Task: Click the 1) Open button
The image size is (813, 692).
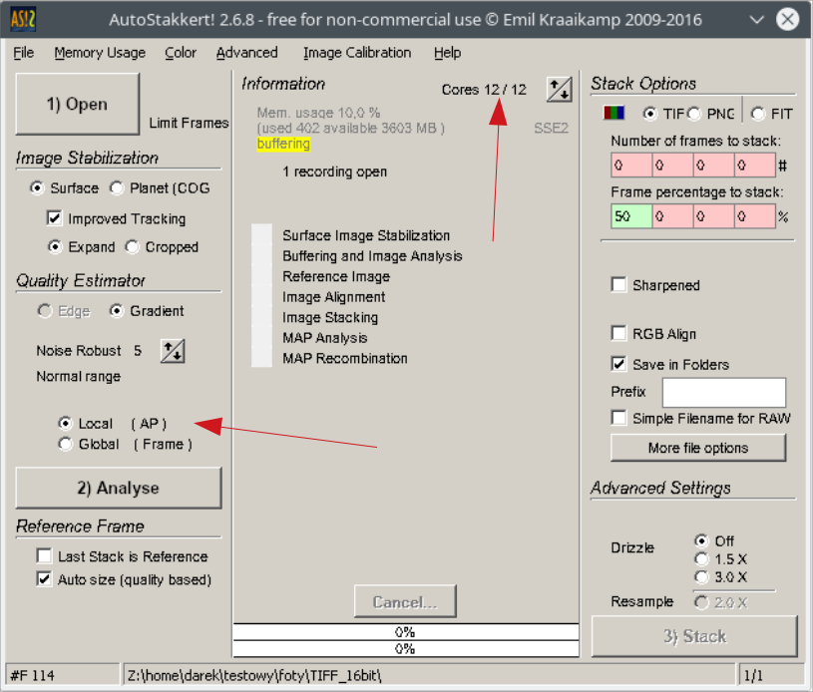Action: click(x=77, y=104)
